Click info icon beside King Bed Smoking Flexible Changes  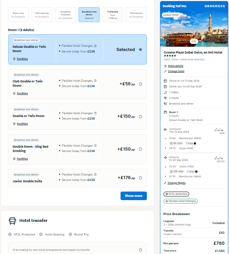point(95,146)
